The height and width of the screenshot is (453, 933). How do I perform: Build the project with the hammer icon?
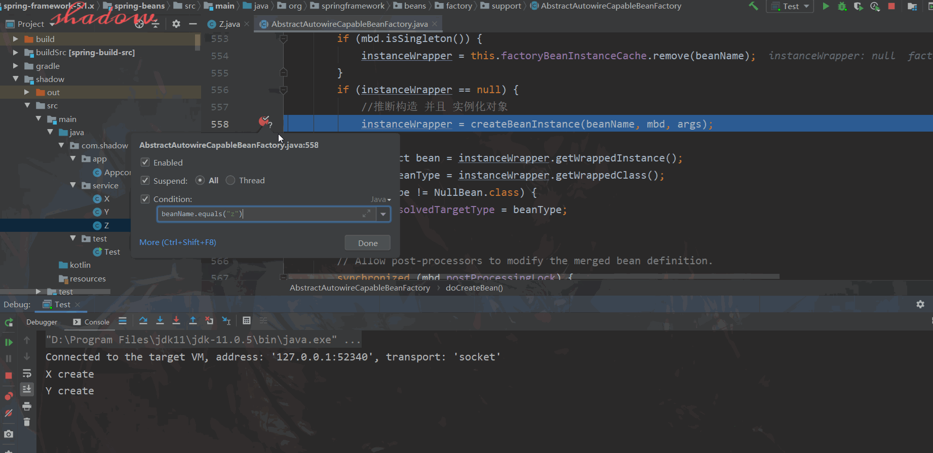pyautogui.click(x=754, y=6)
